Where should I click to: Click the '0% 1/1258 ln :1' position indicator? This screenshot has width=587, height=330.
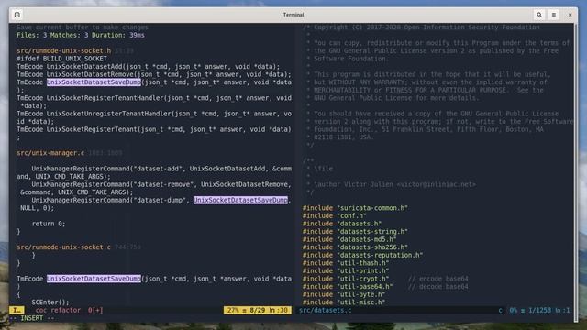[539, 310]
